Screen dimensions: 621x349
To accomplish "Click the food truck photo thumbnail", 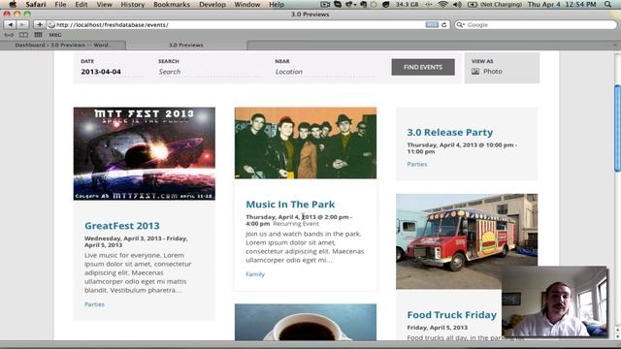I will click(x=467, y=241).
